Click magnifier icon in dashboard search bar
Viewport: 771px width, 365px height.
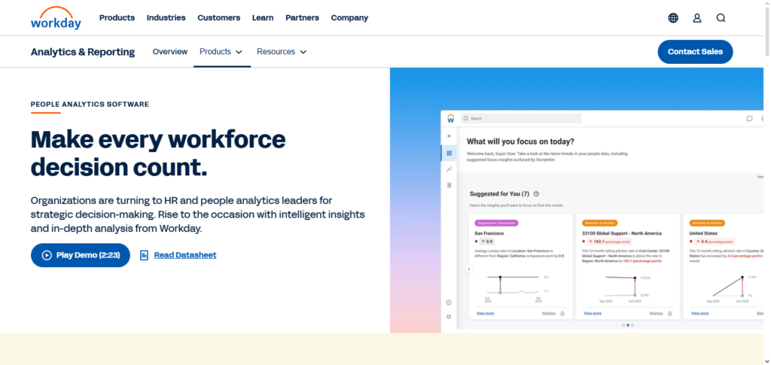click(465, 118)
